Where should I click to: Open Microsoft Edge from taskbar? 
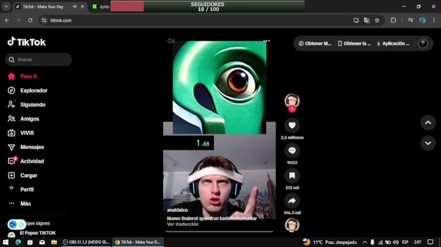(18, 242)
